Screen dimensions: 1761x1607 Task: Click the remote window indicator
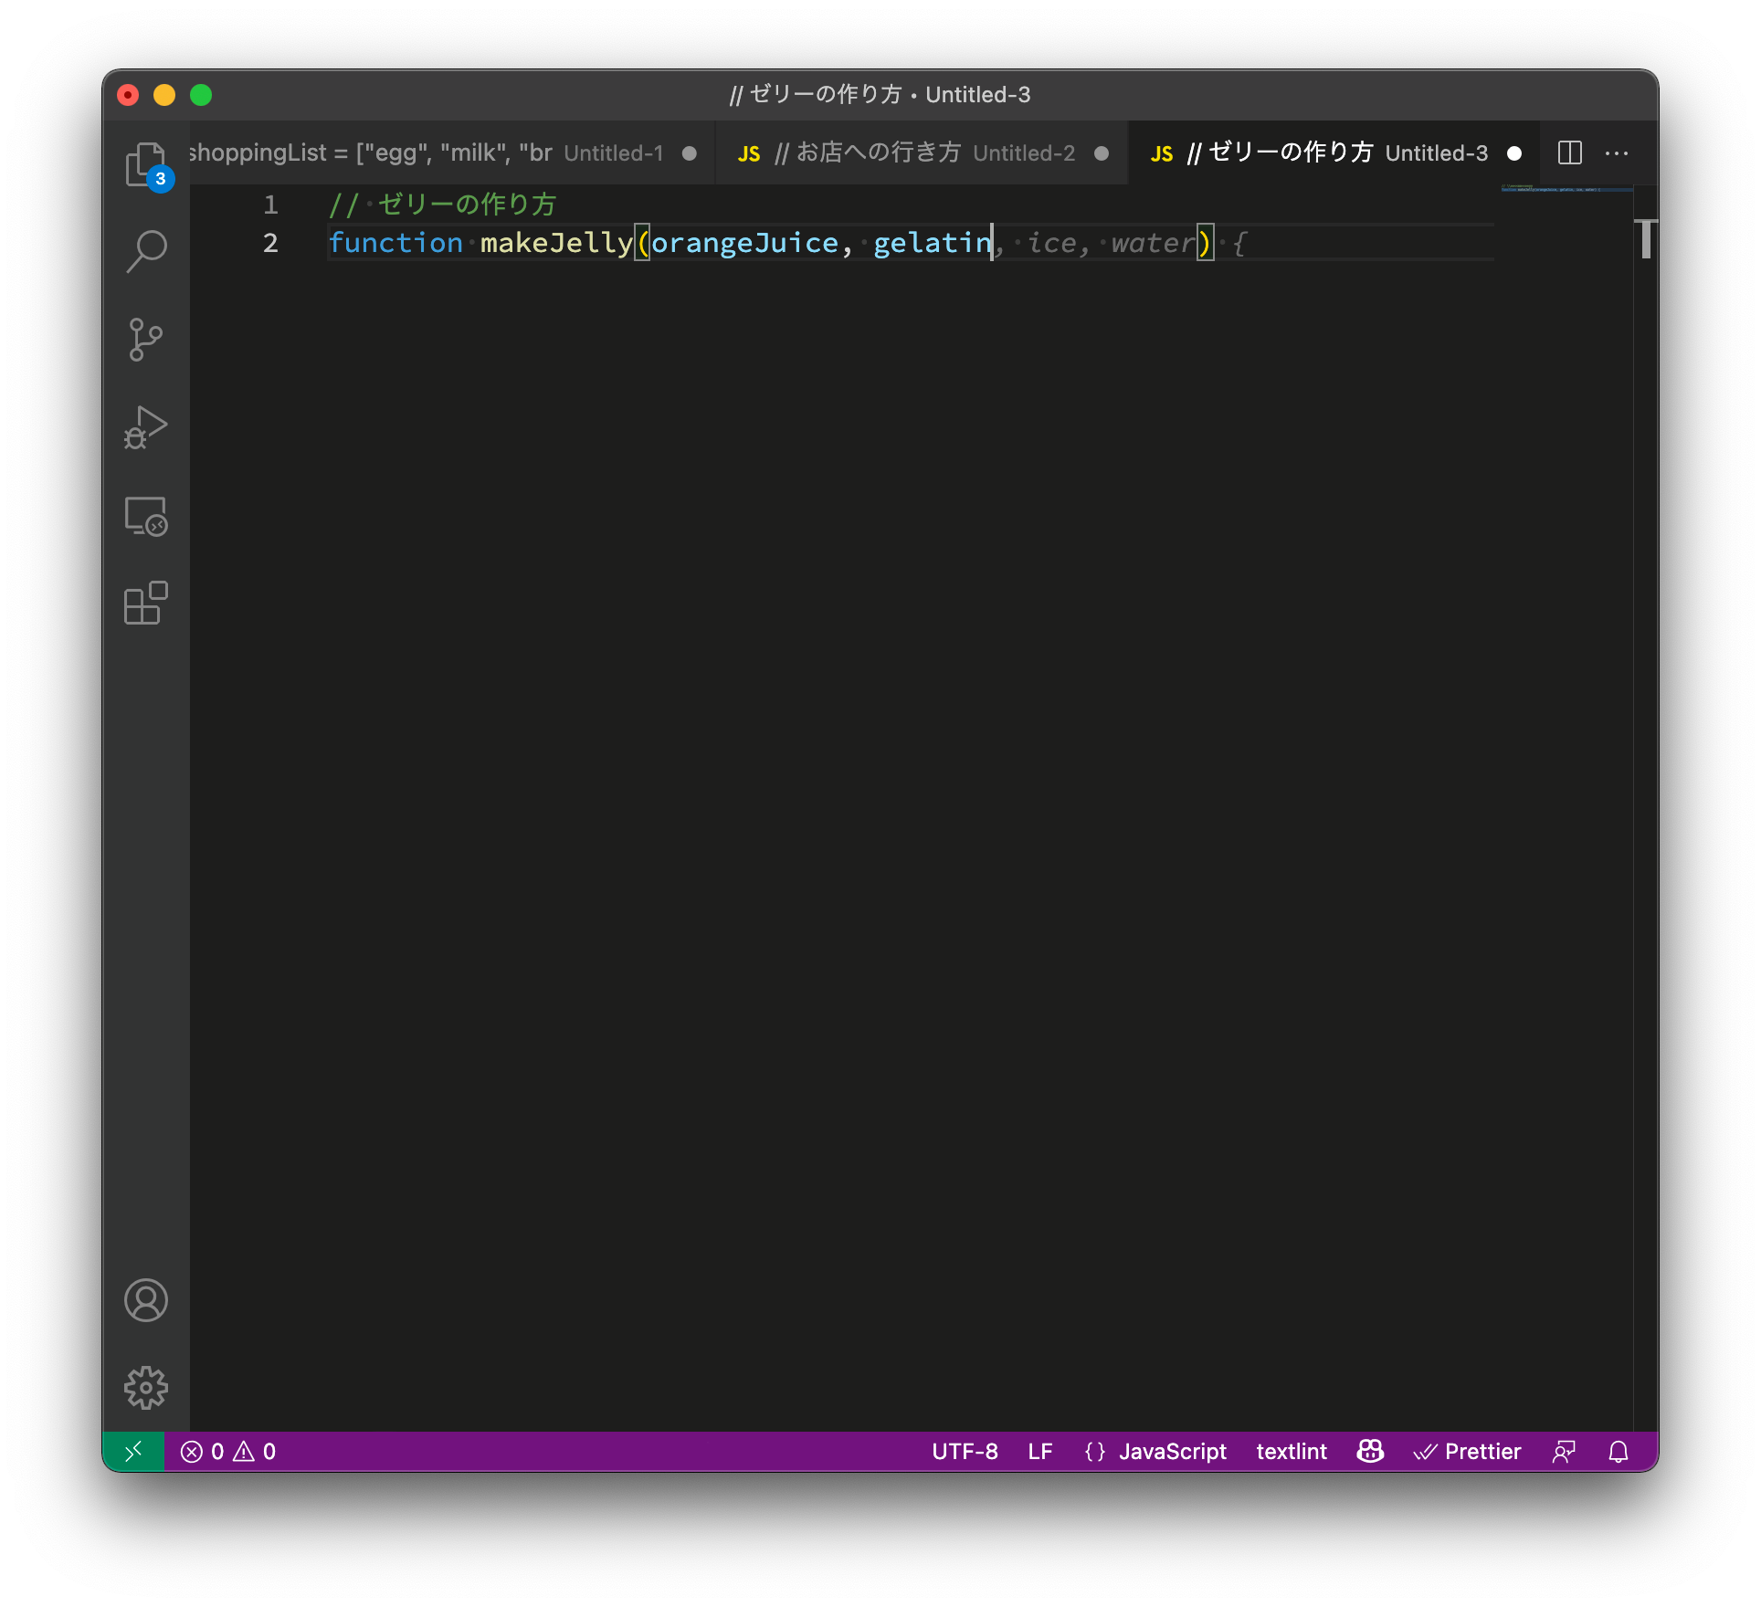(133, 1451)
